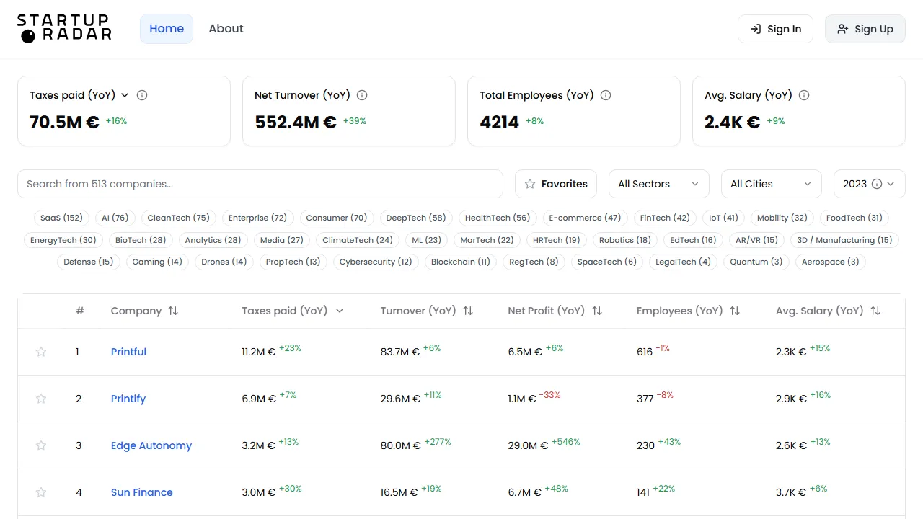This screenshot has width=923, height=519.
Task: Sort the table by Company column
Action: pos(172,311)
